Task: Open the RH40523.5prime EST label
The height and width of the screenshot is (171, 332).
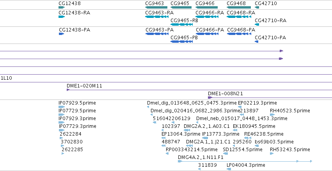Action: (x=290, y=111)
